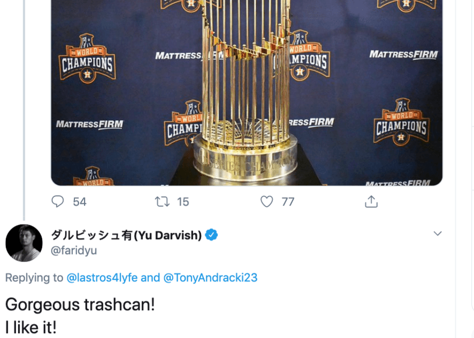Open the Yu Darvish display name
This screenshot has height=338, width=474.
[126, 235]
